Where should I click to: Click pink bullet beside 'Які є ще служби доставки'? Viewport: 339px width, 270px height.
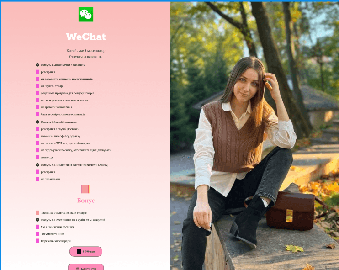click(37, 227)
